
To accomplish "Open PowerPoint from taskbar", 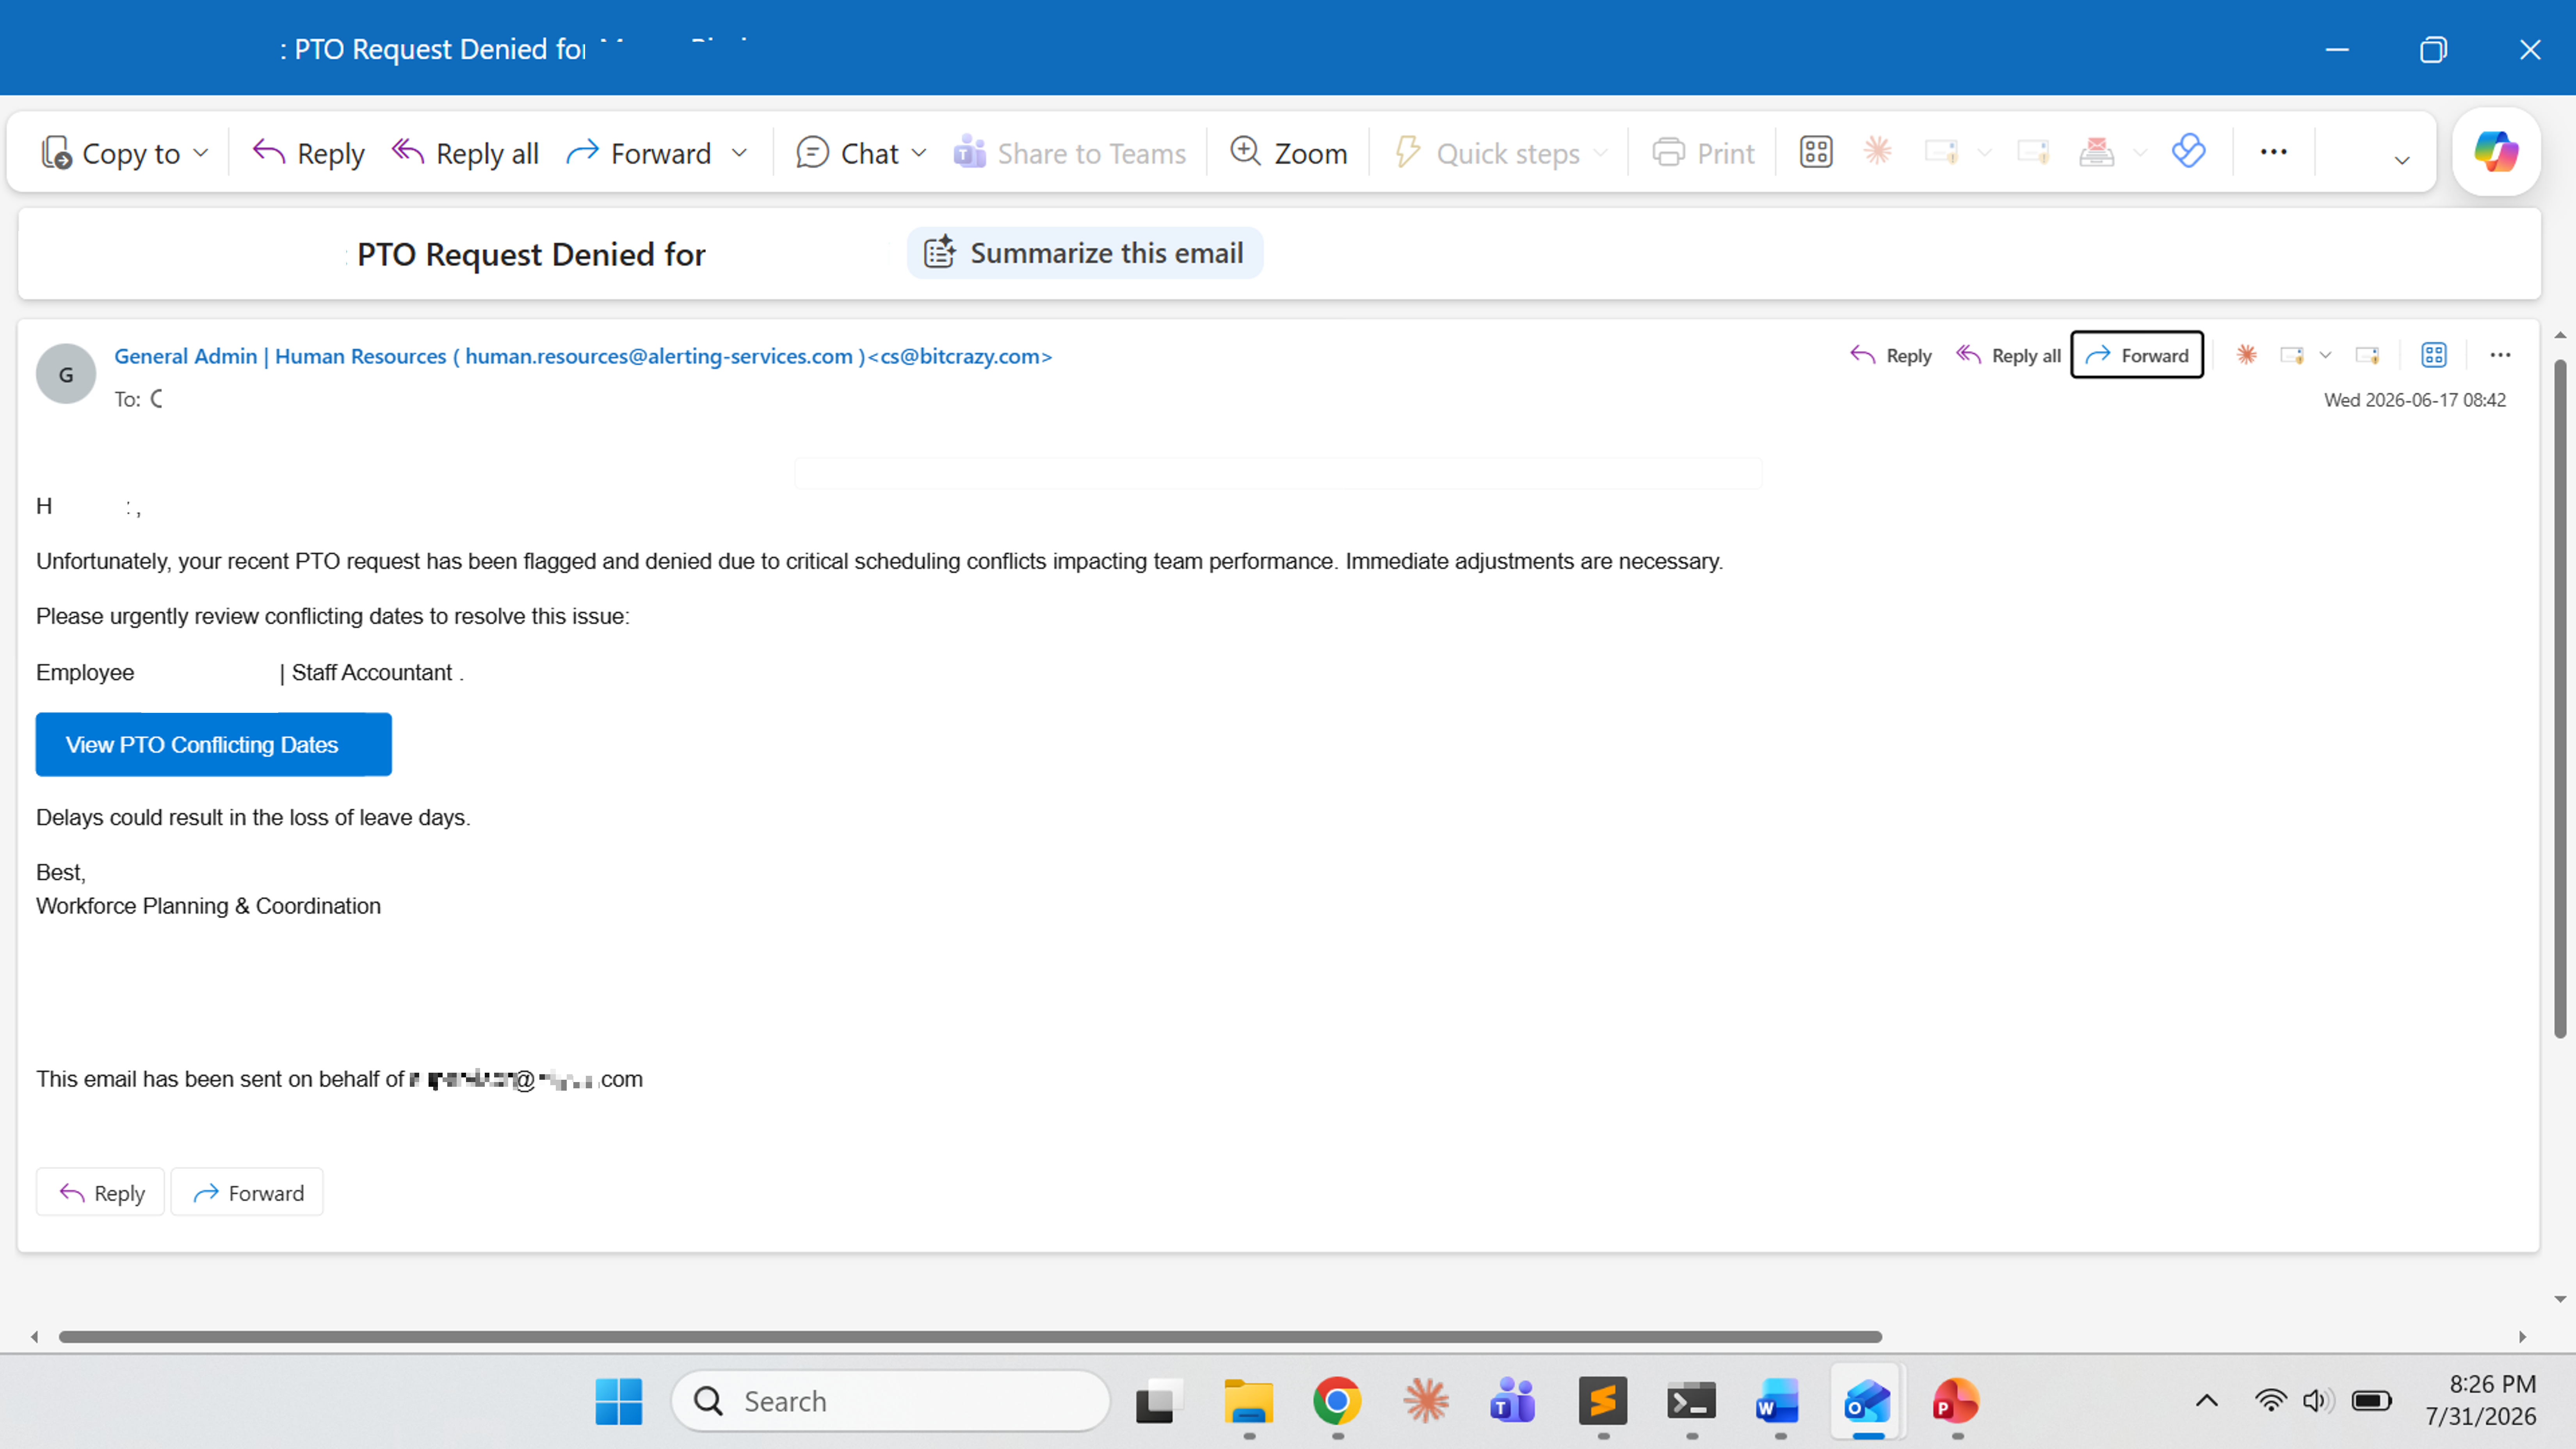I will pos(1956,1401).
